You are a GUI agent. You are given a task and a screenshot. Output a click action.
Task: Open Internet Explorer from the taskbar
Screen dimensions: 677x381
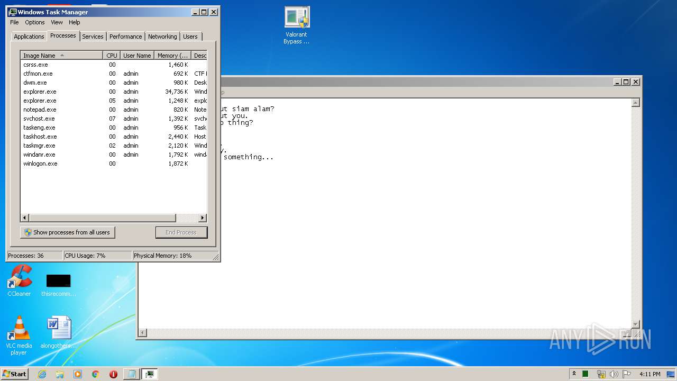42,374
